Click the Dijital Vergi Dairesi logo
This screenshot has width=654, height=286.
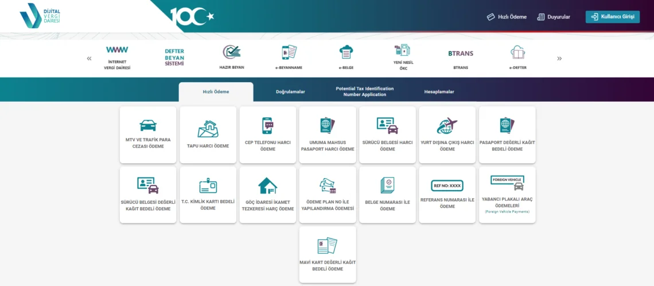39,16
